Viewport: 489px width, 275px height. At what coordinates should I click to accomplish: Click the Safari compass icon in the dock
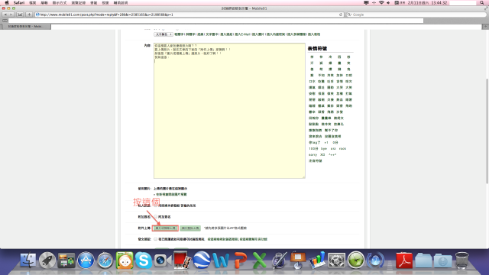105,260
